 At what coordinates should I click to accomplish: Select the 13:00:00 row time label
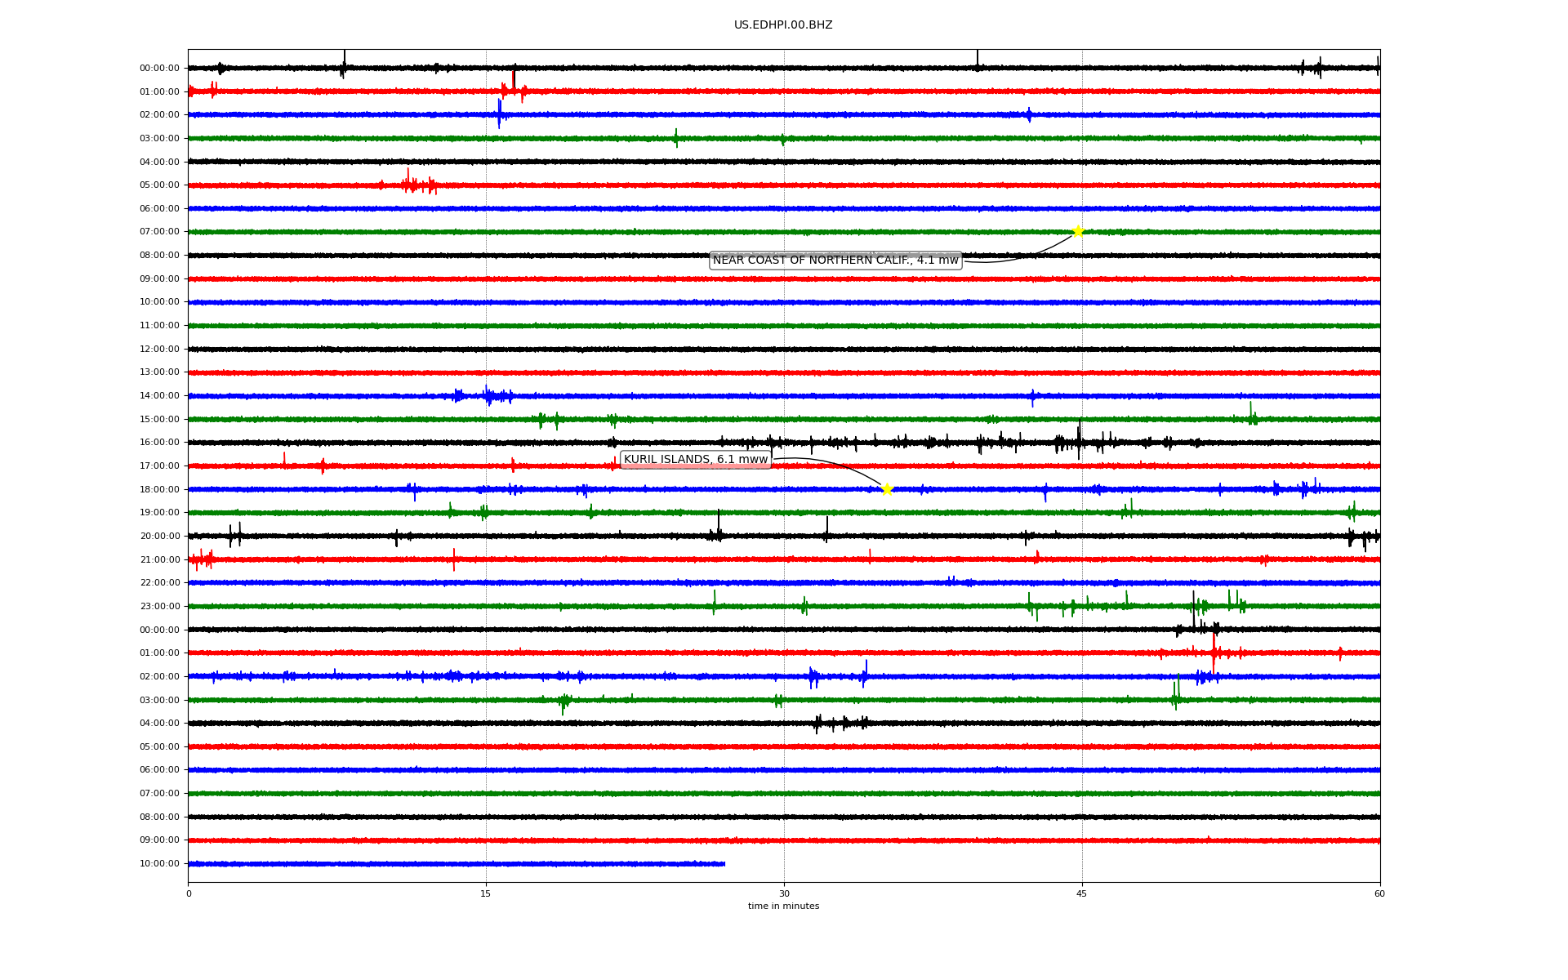159,372
